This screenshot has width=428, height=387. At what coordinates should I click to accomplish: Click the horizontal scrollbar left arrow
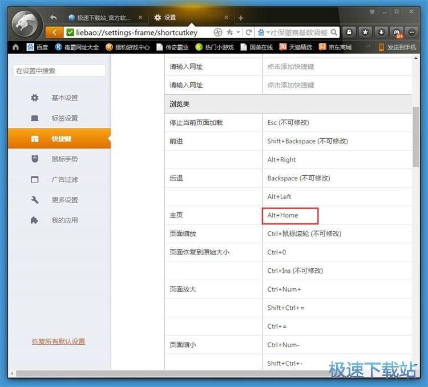(12, 373)
